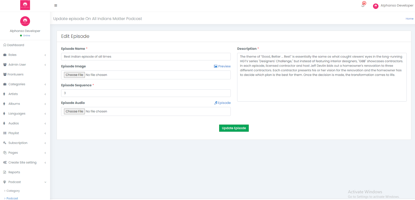Click the Artists person icon
The width and height of the screenshot is (415, 200).
click(4, 94)
